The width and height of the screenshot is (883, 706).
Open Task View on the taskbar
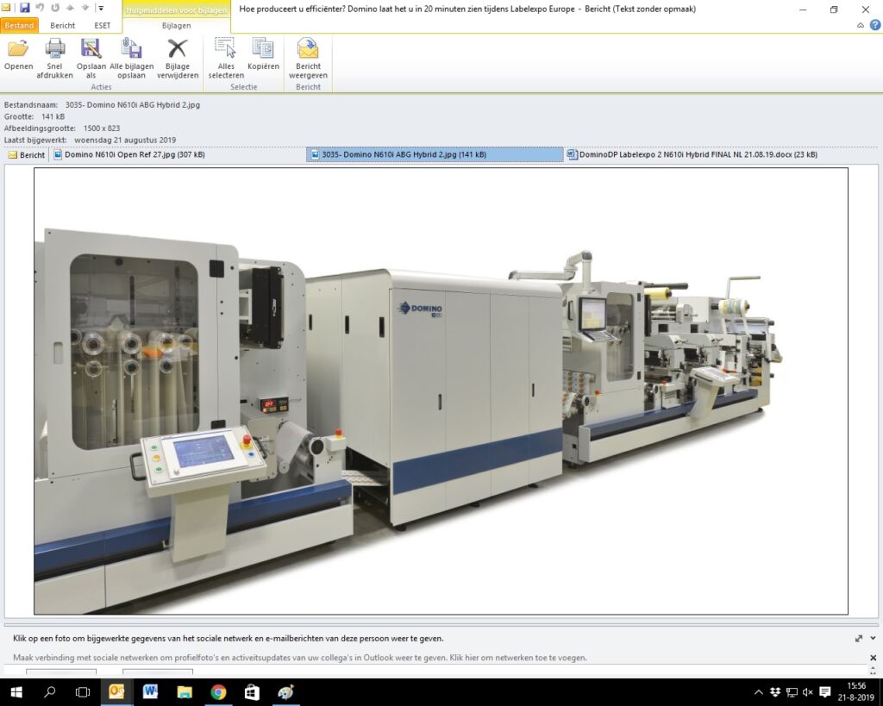[x=83, y=692]
